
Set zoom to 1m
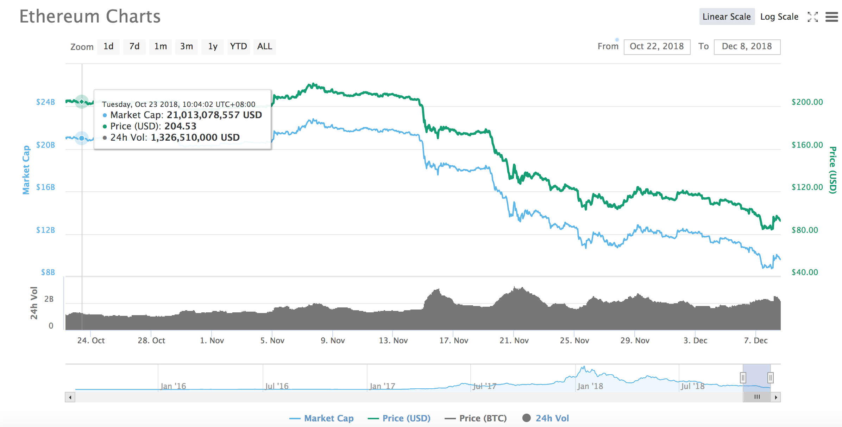click(161, 46)
